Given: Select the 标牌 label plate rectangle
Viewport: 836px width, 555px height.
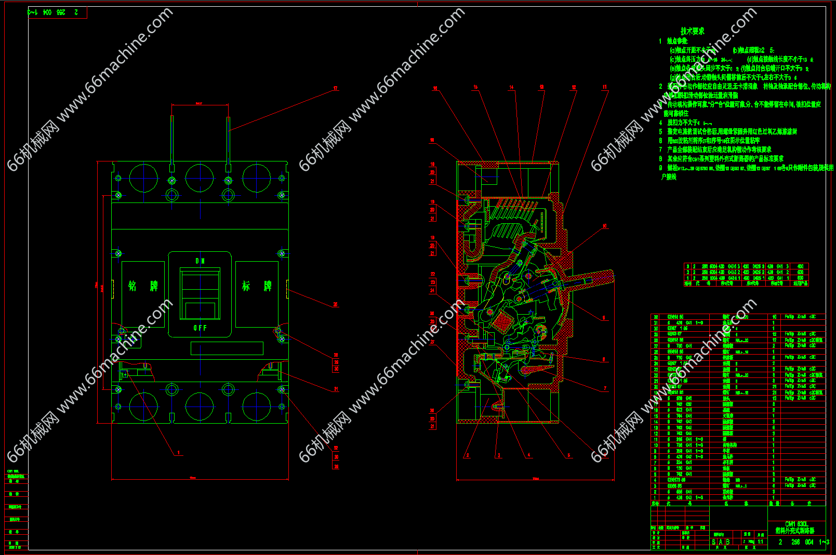Looking at the screenshot, I should 257,294.
